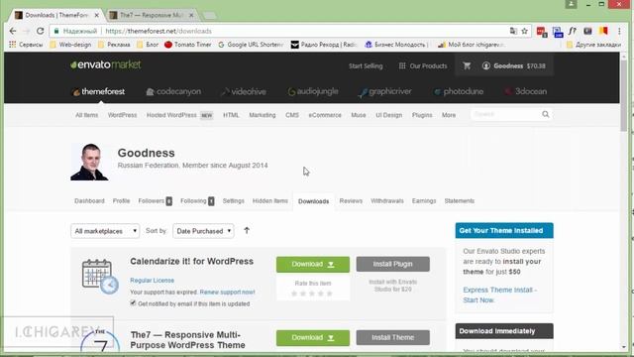Open the Dashboard tab
The width and height of the screenshot is (634, 357).
[89, 200]
